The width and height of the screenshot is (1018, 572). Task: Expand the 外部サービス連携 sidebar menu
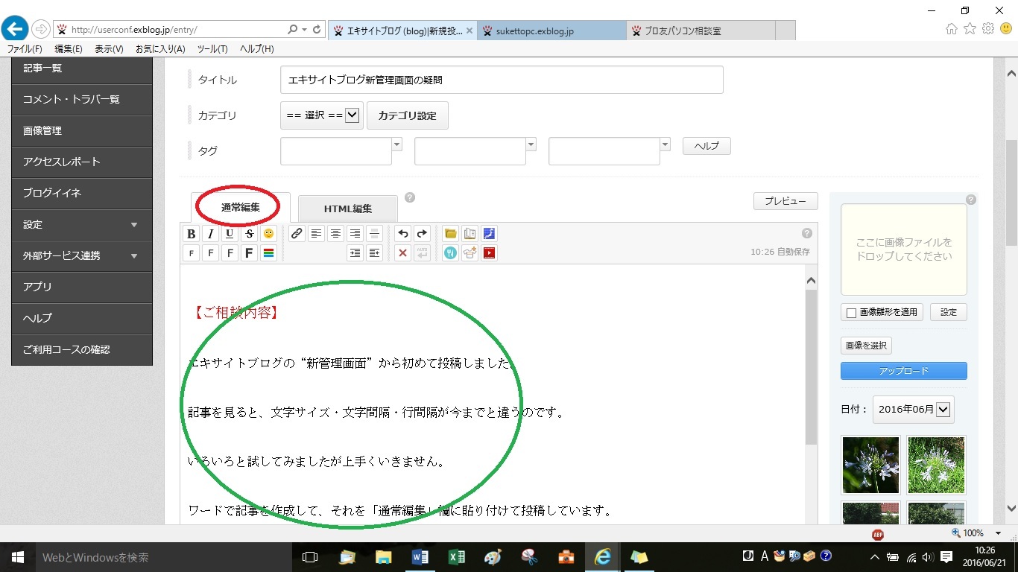(x=82, y=255)
